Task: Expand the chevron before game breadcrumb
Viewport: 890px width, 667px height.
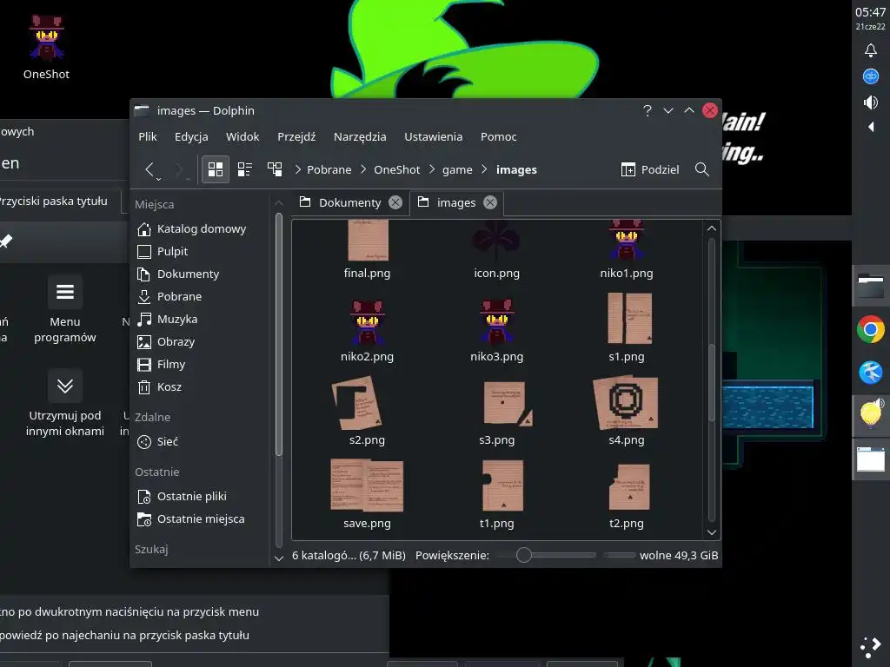Action: point(432,169)
